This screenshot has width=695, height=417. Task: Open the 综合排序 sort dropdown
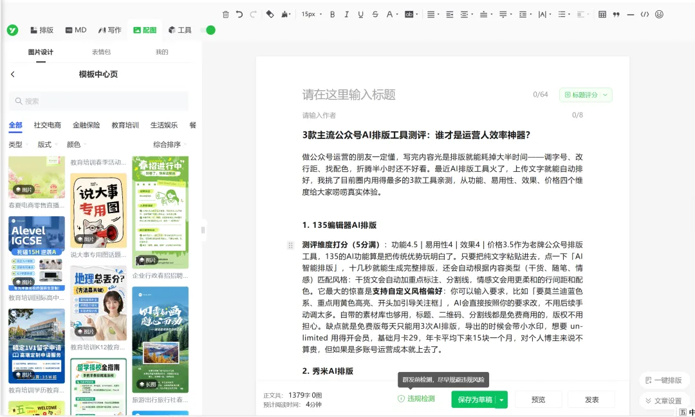click(170, 144)
